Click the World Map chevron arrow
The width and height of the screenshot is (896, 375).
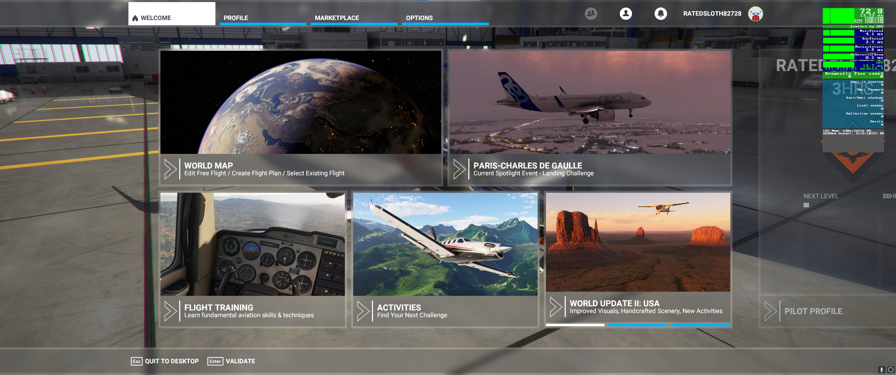pyautogui.click(x=170, y=169)
